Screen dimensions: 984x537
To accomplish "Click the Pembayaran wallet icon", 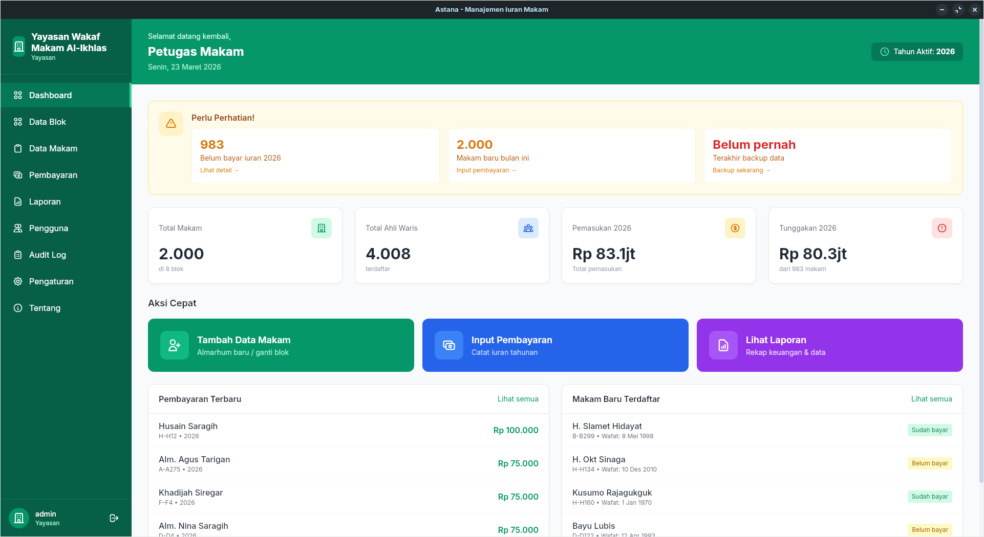I will [x=18, y=175].
